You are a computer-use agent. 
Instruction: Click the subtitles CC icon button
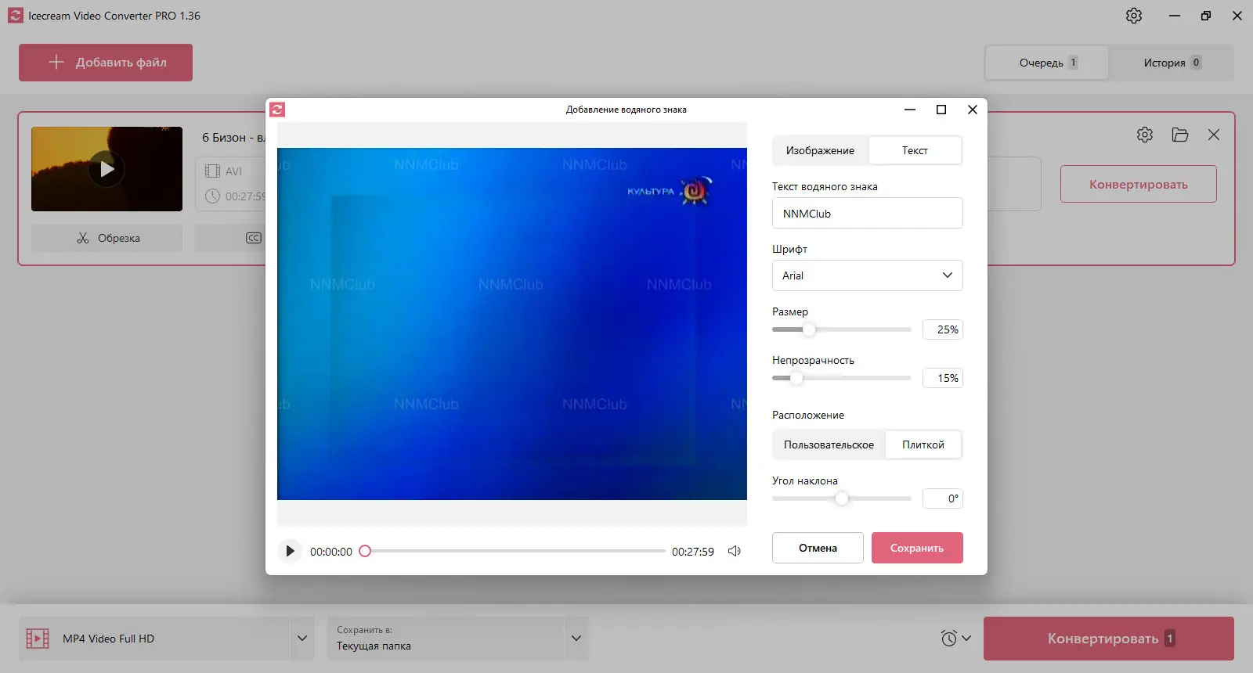point(253,238)
